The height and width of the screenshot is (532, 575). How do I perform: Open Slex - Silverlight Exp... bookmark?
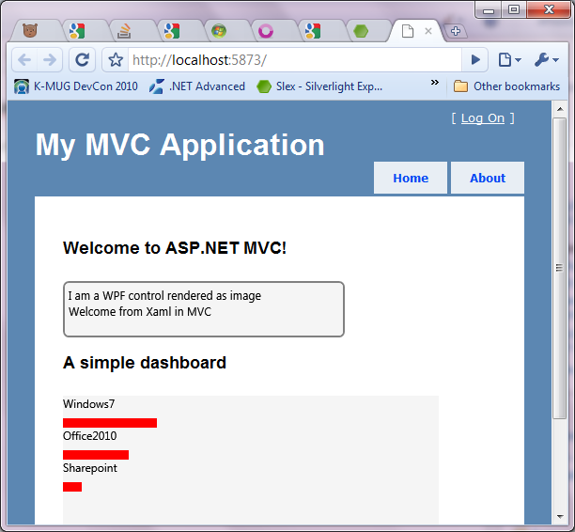click(319, 86)
